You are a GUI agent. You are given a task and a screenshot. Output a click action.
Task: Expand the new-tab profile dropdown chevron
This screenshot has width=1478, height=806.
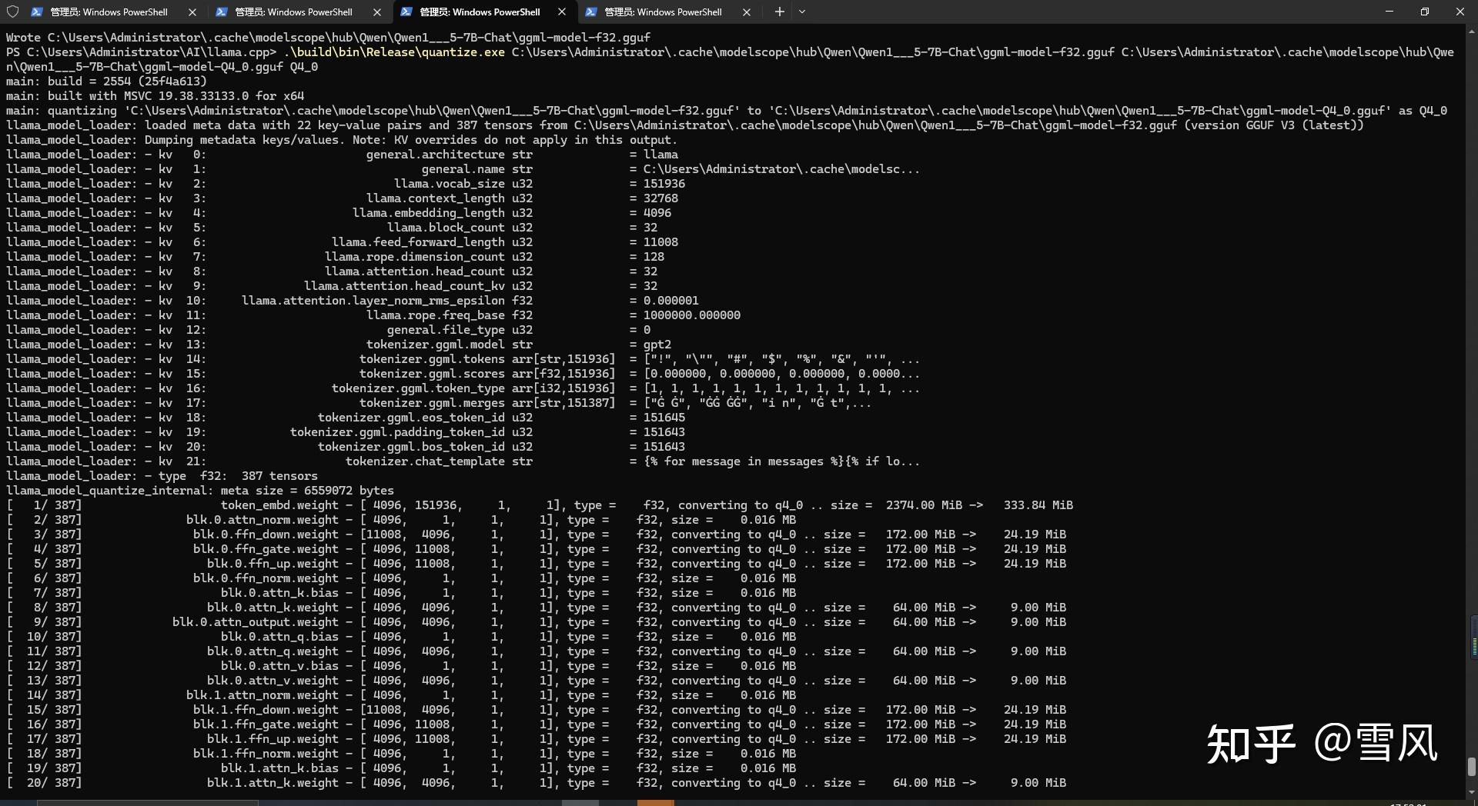[x=802, y=12]
